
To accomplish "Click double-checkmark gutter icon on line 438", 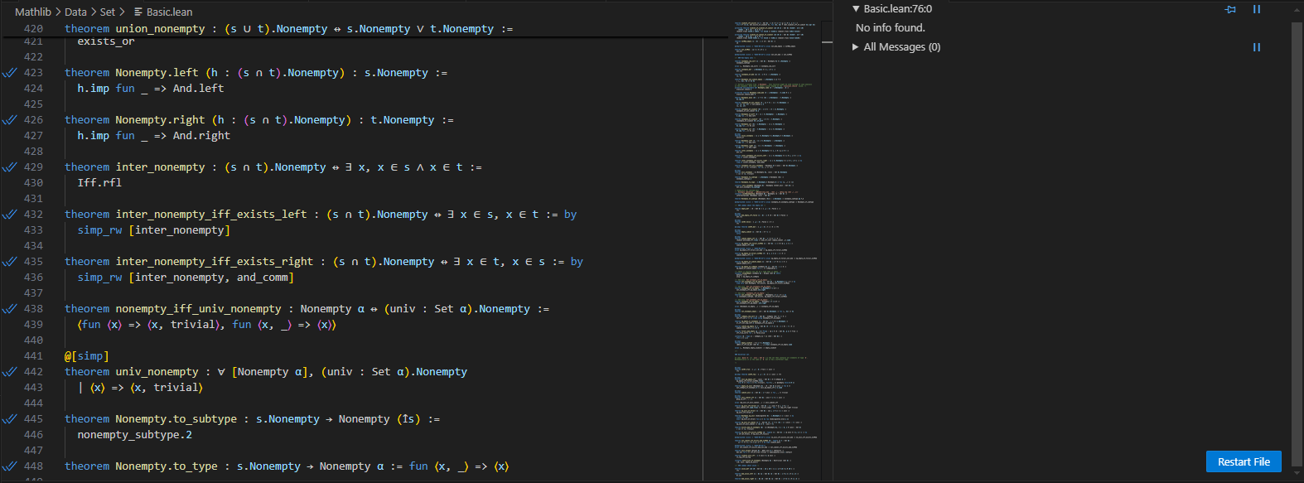I will point(10,309).
